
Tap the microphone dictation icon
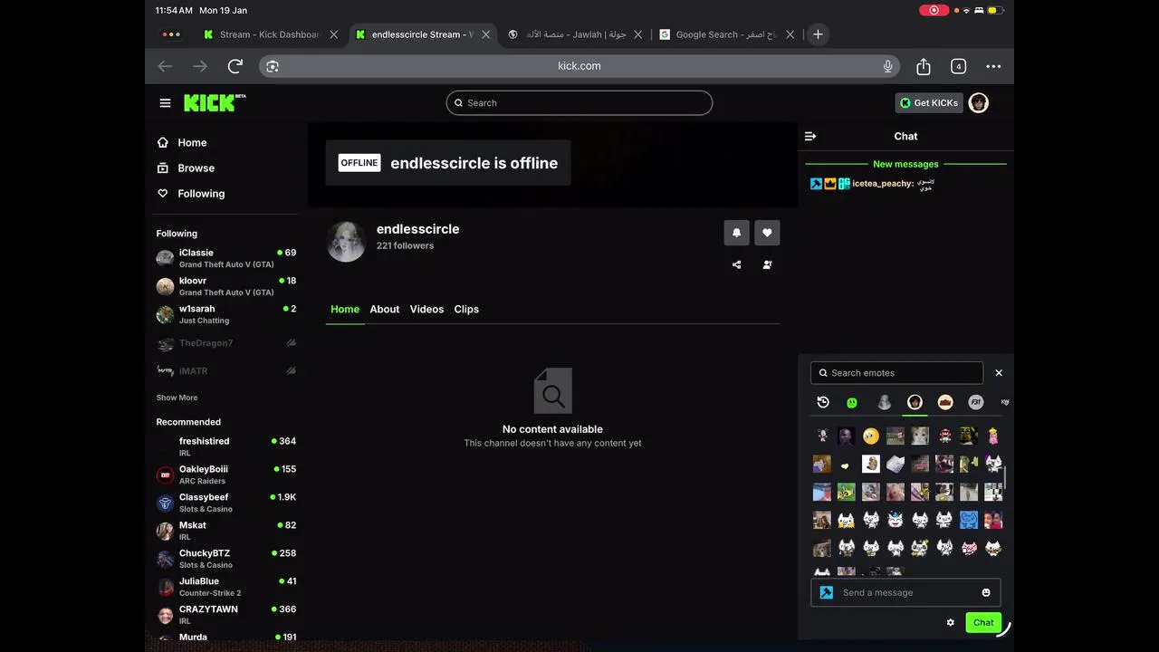888,66
